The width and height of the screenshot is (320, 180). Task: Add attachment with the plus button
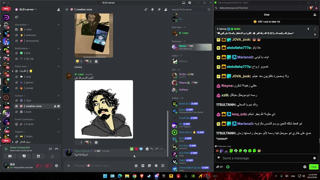click(68, 166)
